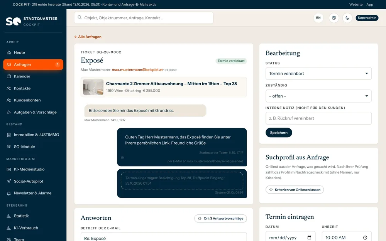Click the search magnifier icon

click(x=80, y=17)
